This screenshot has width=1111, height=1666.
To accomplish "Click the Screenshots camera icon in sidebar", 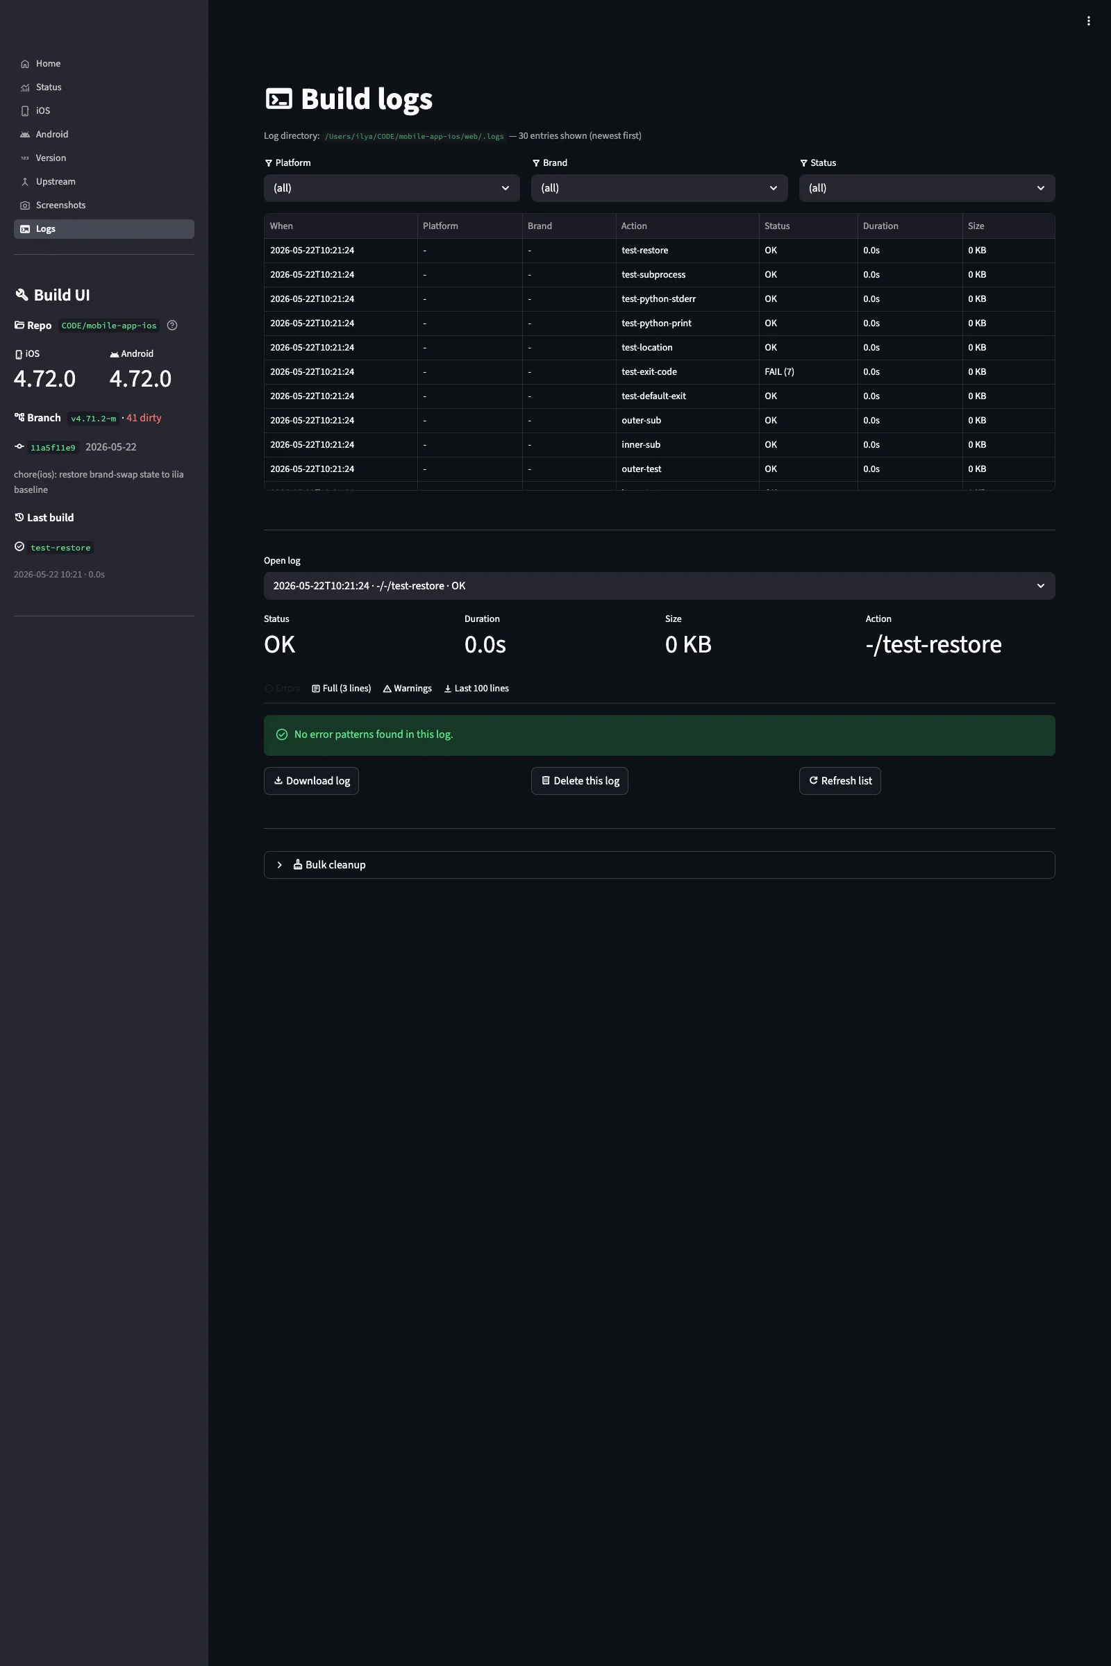I will coord(25,205).
